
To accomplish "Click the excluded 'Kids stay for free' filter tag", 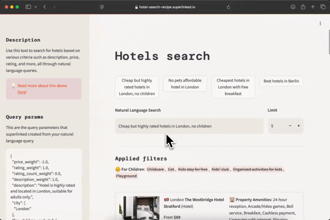I will point(193,169).
